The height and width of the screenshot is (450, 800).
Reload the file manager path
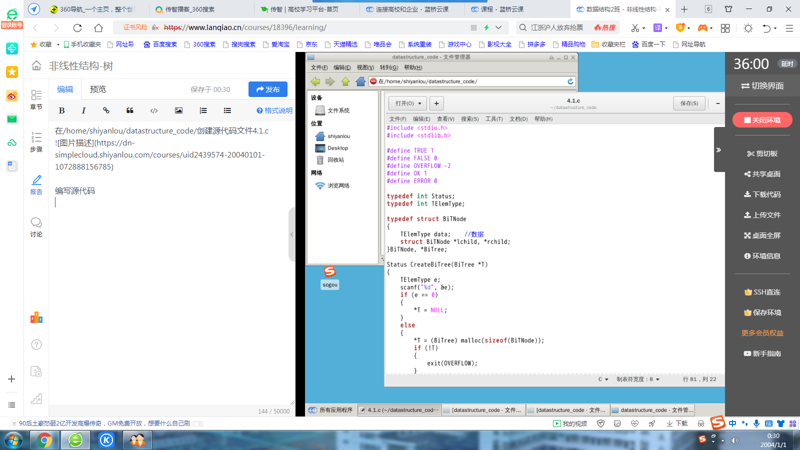(x=570, y=81)
